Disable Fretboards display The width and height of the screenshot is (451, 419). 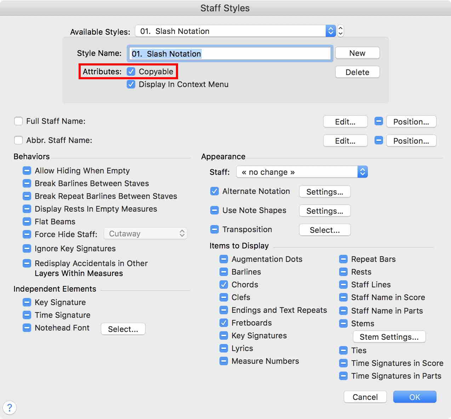point(223,323)
